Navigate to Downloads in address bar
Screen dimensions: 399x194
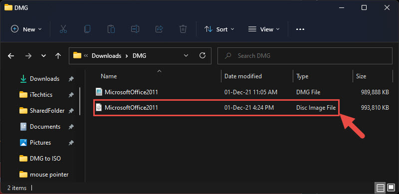[106, 56]
